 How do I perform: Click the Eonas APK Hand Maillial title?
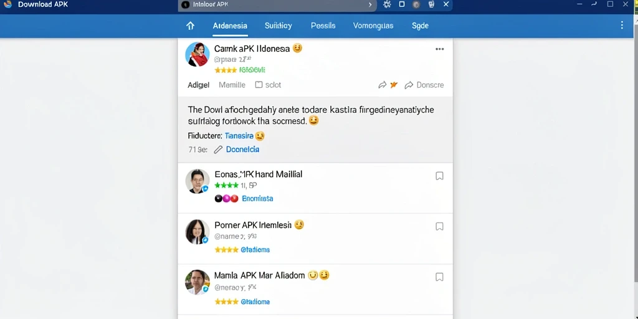pyautogui.click(x=258, y=174)
